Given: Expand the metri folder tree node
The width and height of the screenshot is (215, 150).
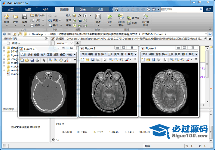Looking at the screenshot, I should 4,62.
